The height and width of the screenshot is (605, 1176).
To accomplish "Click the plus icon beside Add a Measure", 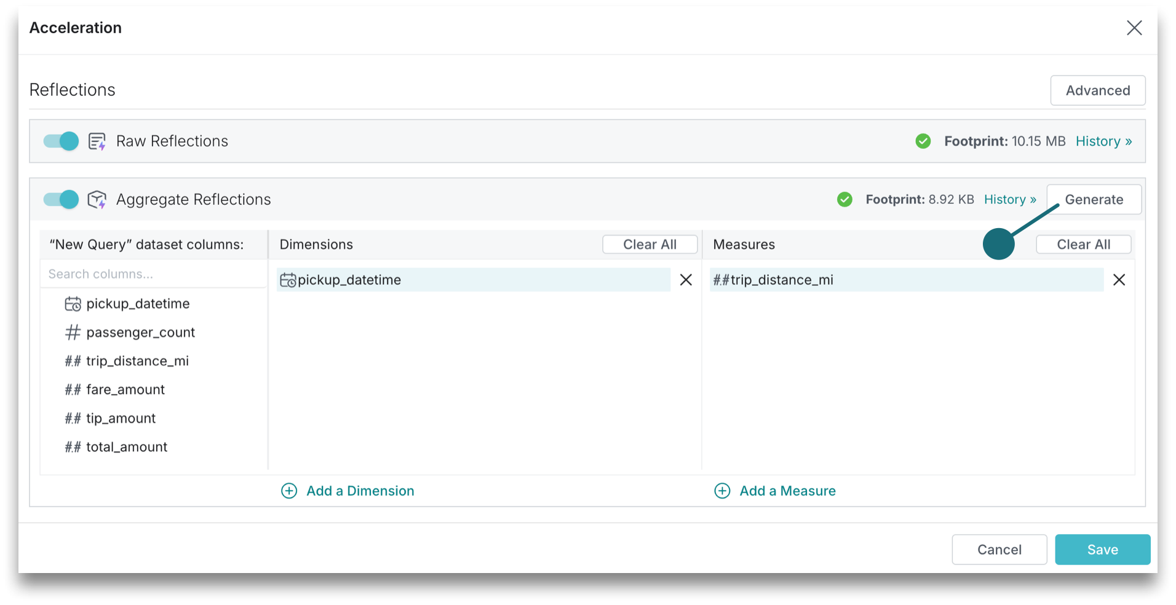I will tap(722, 491).
